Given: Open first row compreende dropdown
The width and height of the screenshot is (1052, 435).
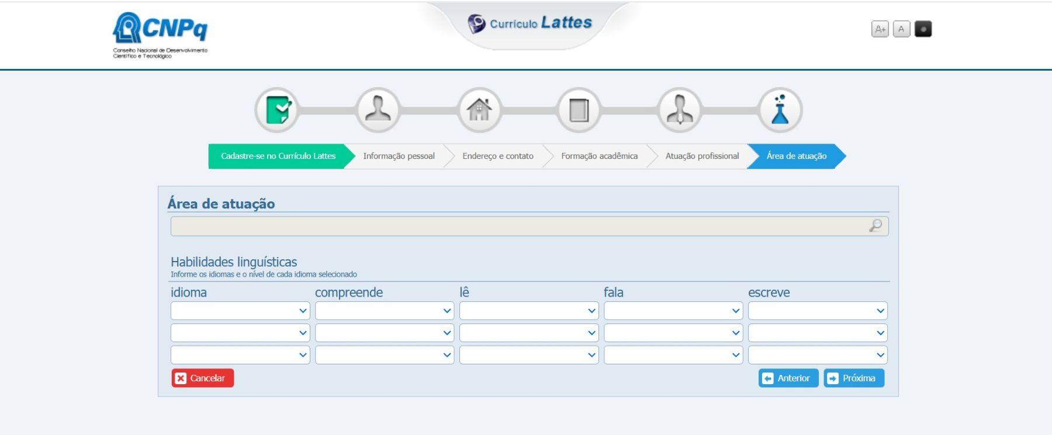Looking at the screenshot, I should click(385, 311).
